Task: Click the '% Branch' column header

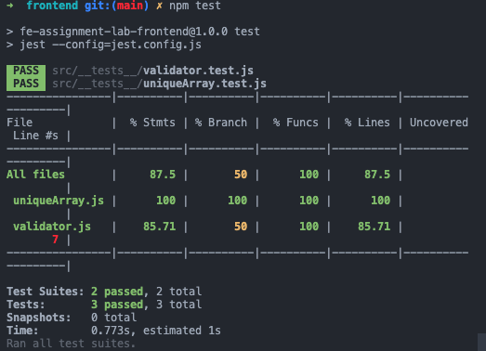Action: (x=221, y=123)
